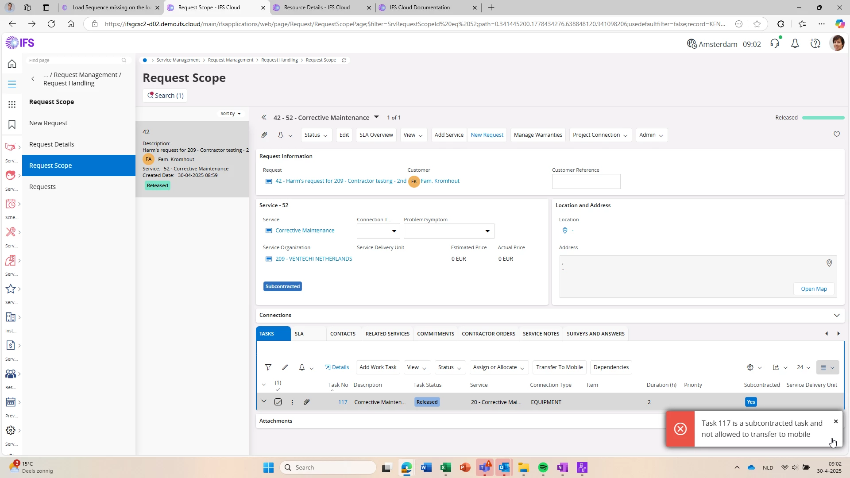The height and width of the screenshot is (478, 850).
Task: Click the address map pin icon
Action: point(829,263)
